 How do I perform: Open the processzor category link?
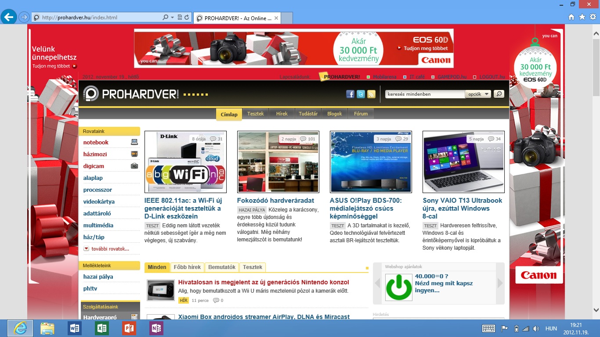tap(98, 190)
